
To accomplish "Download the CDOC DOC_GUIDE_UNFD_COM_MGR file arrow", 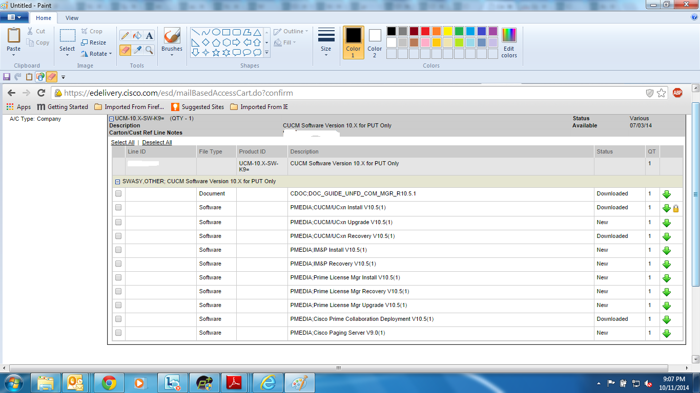I will point(667,194).
